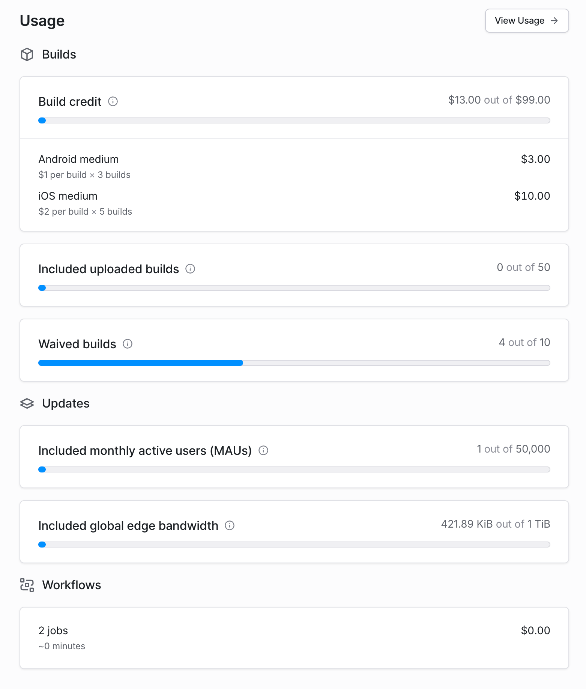Select the Builds section header

click(59, 54)
